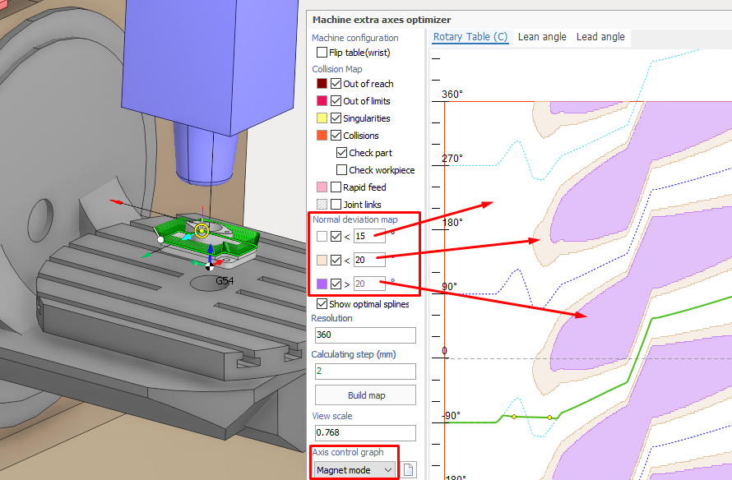Viewport: 732px width, 480px height.
Task: Click the G54 coordinate origin marker
Action: (210, 265)
